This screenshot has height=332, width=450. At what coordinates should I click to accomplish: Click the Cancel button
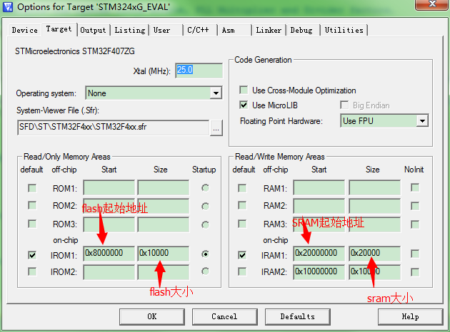tap(224, 316)
